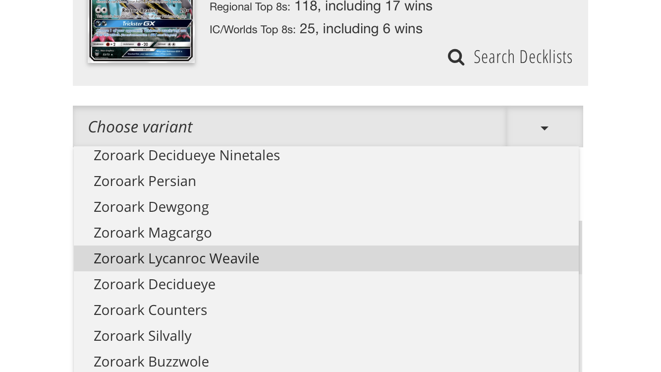The width and height of the screenshot is (661, 372).
Task: Select highlighted Zoroark Lycanroc Weavile
Action: click(x=326, y=258)
